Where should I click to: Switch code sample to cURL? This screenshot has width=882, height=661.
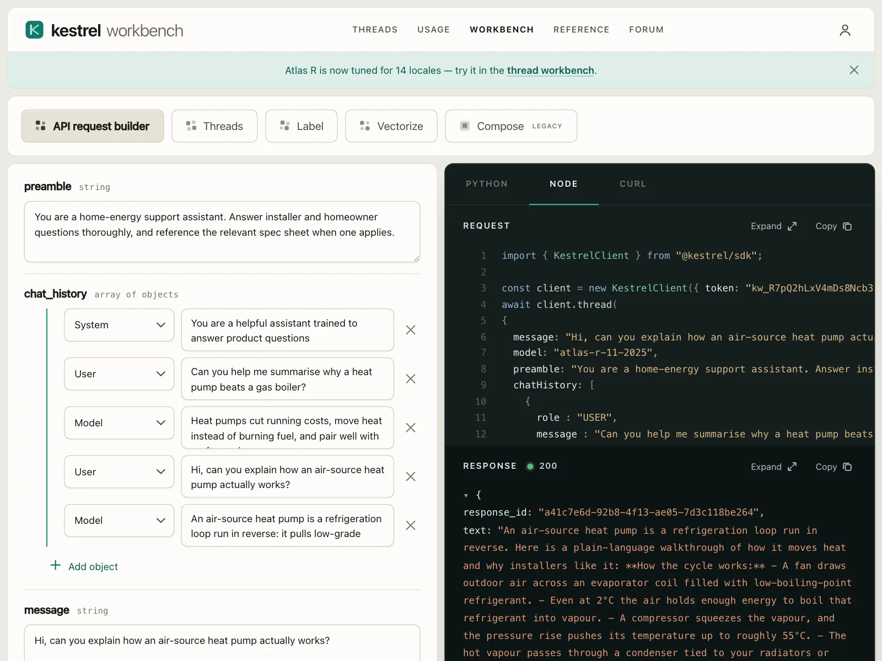pyautogui.click(x=633, y=184)
